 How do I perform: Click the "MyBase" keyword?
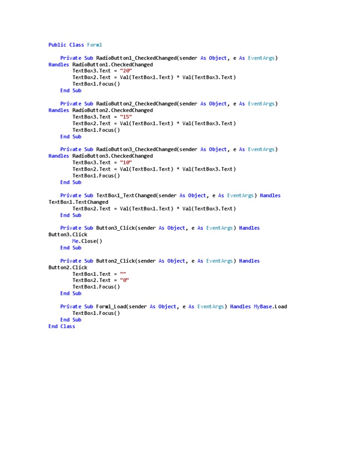(263, 306)
